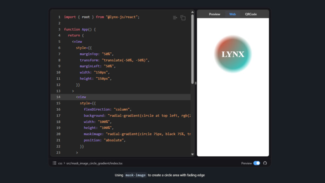Click the word-wrap lines icon above the code
325x183 pixels.
pos(175,17)
